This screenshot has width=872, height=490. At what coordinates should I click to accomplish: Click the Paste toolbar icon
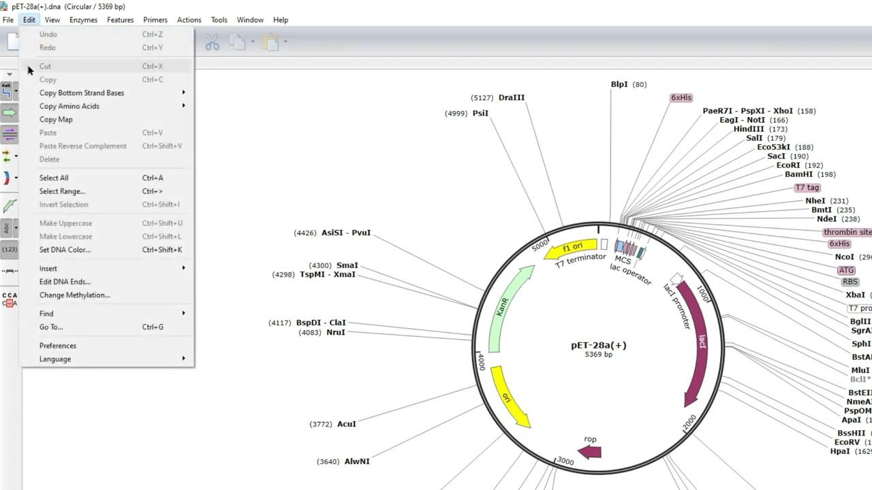pyautogui.click(x=270, y=42)
